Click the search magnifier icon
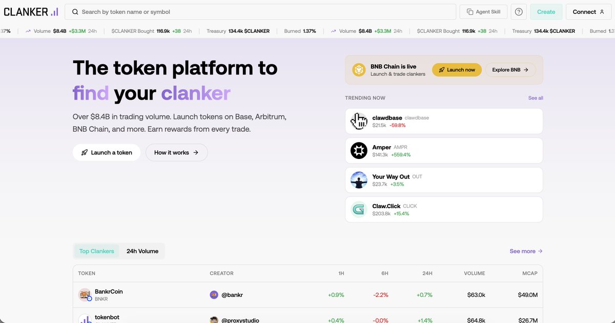Screen dimensions: 615x323 (75, 11)
